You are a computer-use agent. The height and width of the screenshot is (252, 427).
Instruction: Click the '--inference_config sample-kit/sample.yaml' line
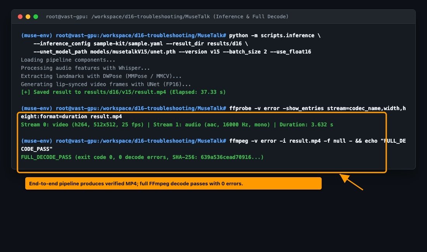pyautogui.click(x=141, y=43)
